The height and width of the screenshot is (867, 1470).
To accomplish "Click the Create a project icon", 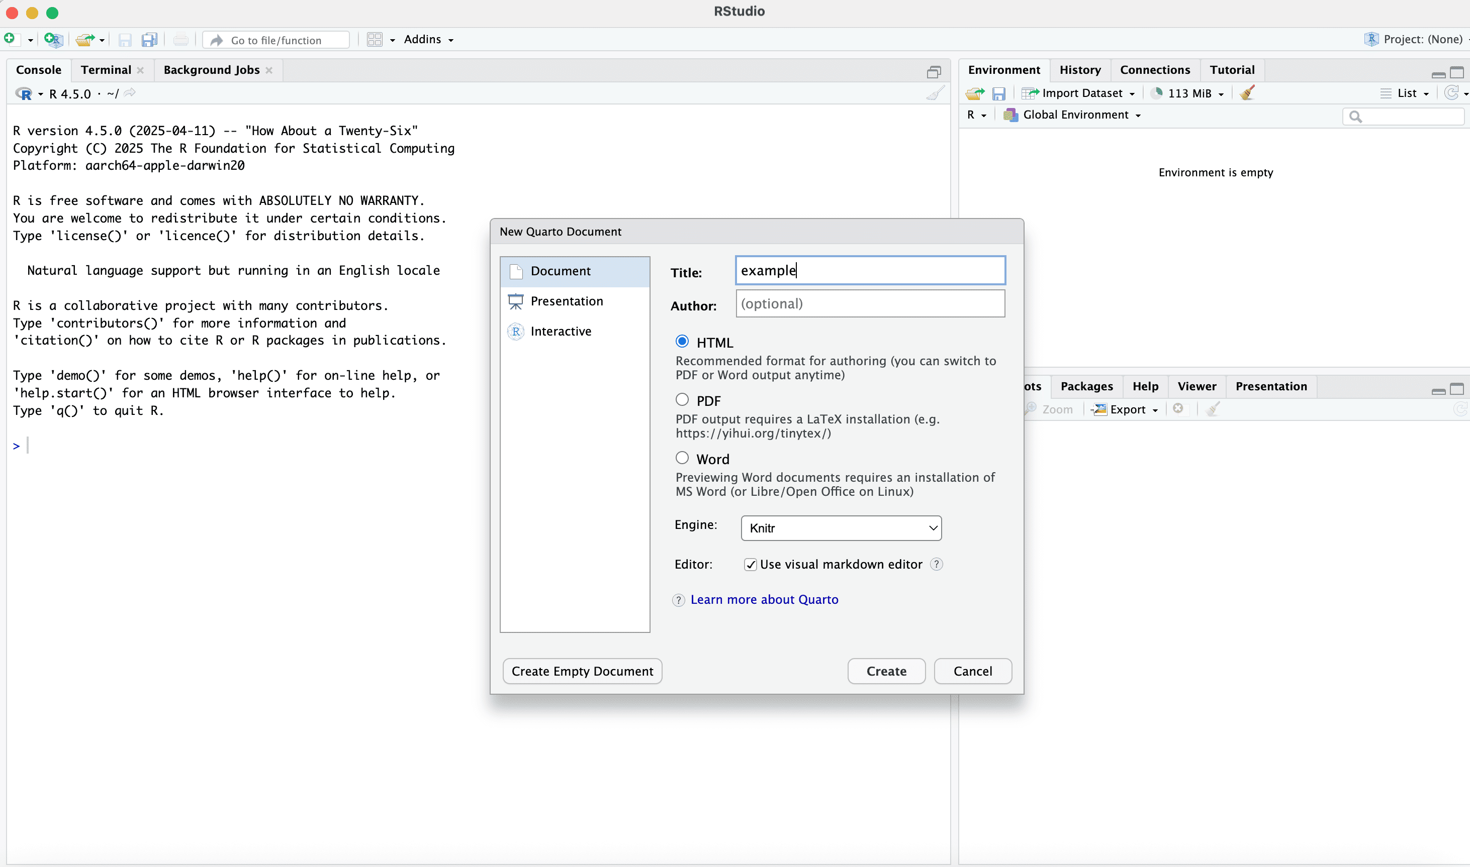I will [x=53, y=39].
